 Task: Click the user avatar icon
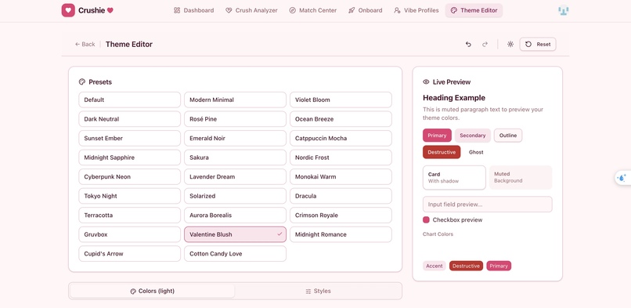564,11
